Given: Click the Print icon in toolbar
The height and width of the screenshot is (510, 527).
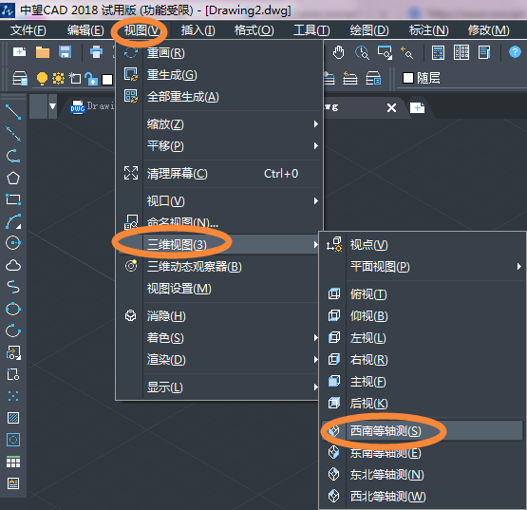Looking at the screenshot, I should point(96,52).
